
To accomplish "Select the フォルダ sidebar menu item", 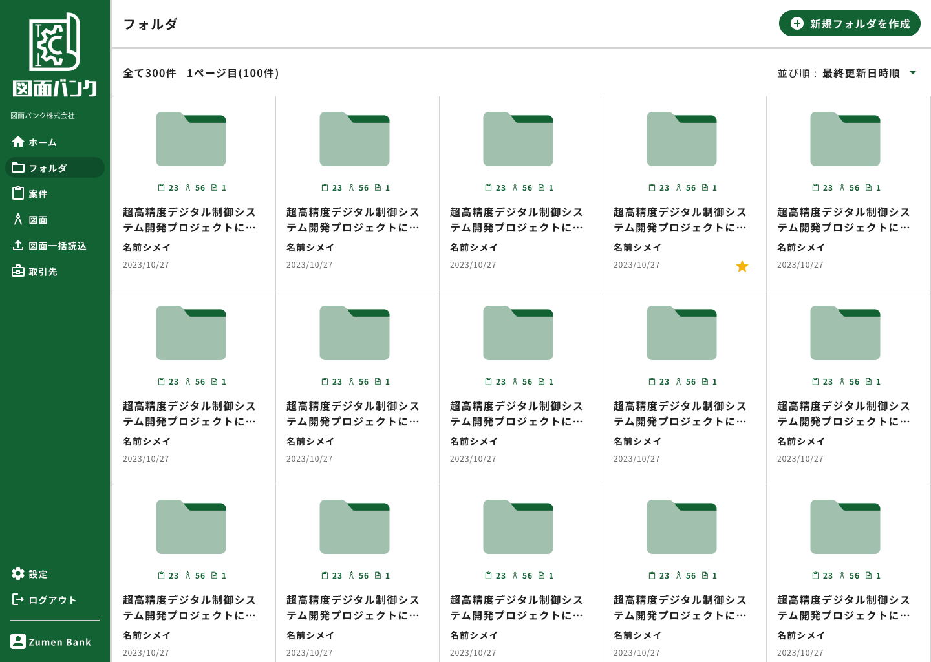I will [55, 167].
